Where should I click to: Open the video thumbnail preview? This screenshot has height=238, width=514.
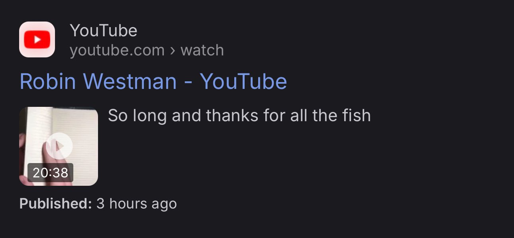[59, 146]
